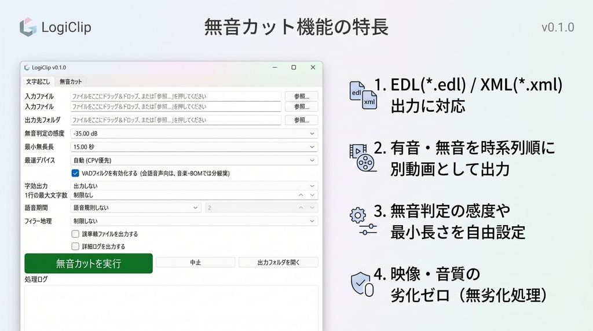Viewport: 593px width, 331px height.
Task: Decrease 1行の最大文字数 with the down arrow
Action: [312, 195]
